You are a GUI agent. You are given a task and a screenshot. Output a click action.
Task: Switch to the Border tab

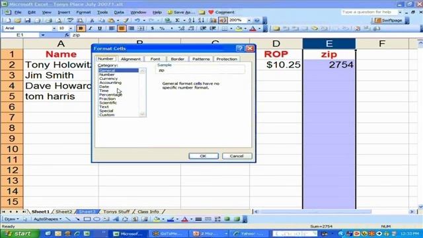point(177,59)
